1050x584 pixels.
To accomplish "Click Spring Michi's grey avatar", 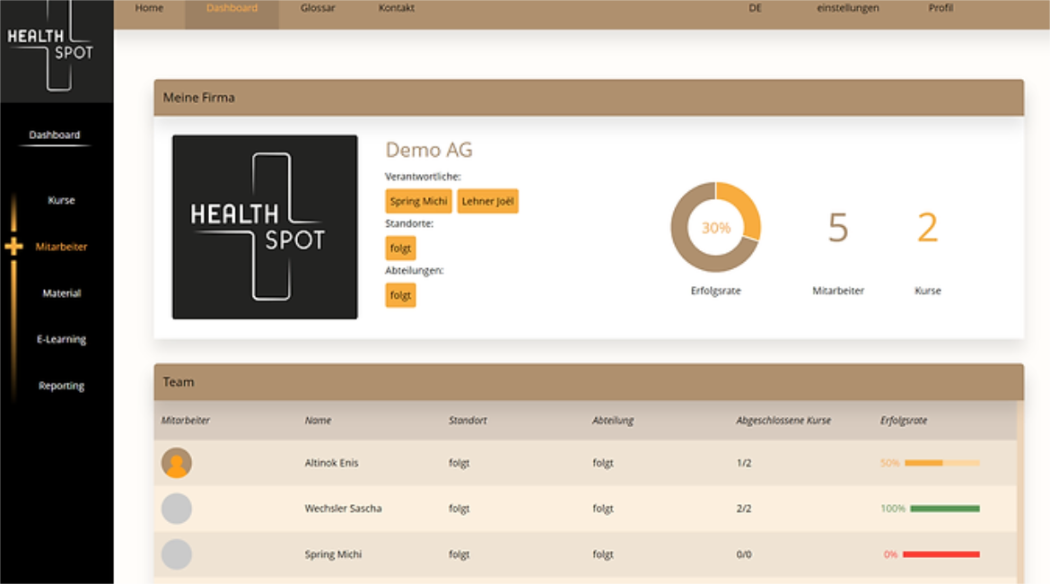I will tap(177, 554).
